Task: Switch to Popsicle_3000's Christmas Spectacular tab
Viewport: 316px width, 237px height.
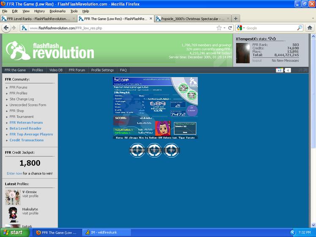Action: (193, 19)
